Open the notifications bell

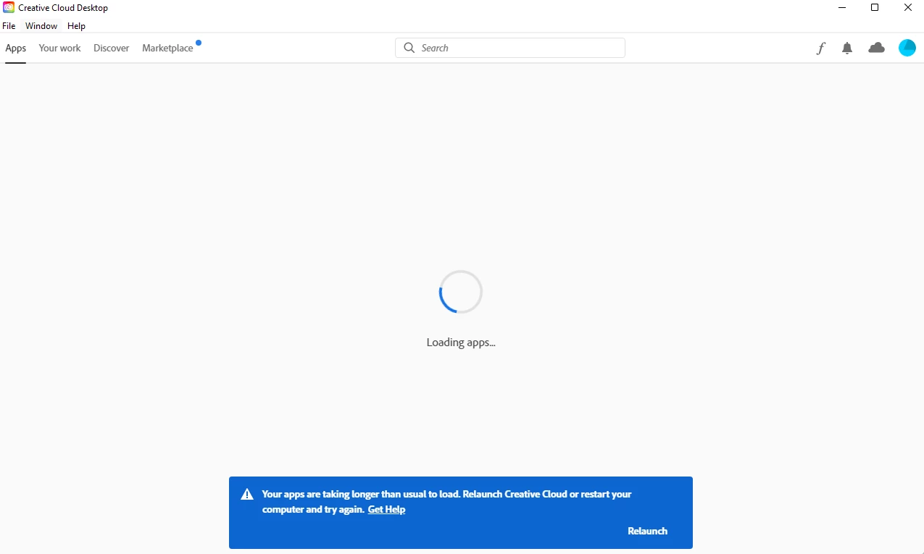[x=847, y=49]
